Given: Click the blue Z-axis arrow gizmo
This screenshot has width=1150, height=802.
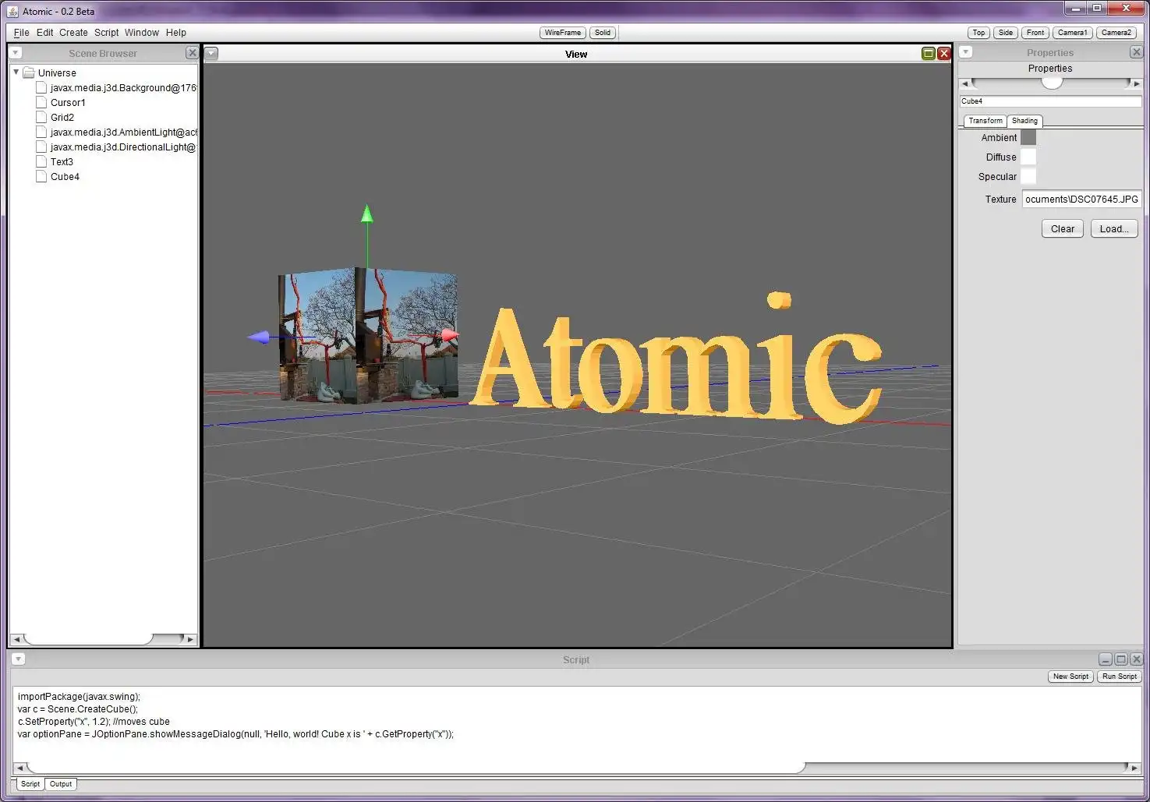Looking at the screenshot, I should pyautogui.click(x=258, y=337).
